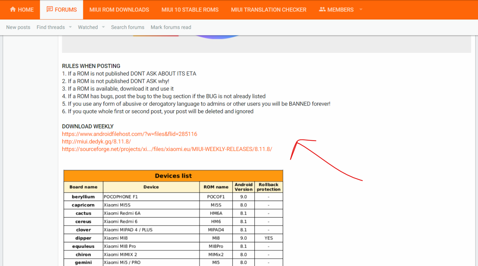Image resolution: width=478 pixels, height=266 pixels.
Task: Click the Xiaomi MIMIX 2 device cell
Action: tap(151, 254)
